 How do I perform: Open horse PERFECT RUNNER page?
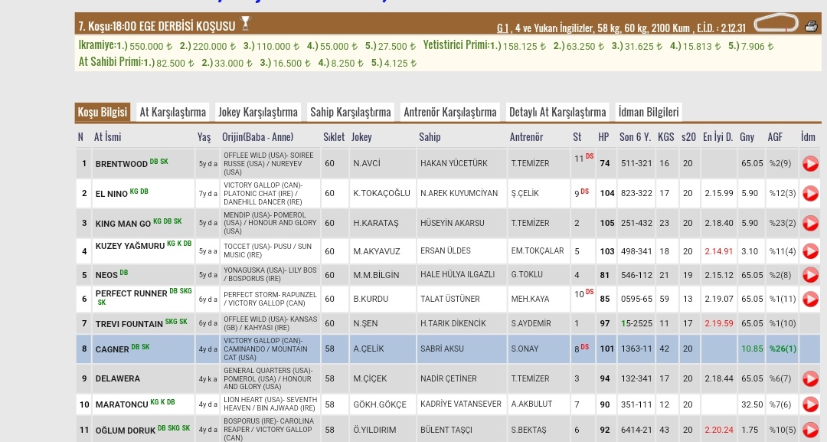pos(132,293)
